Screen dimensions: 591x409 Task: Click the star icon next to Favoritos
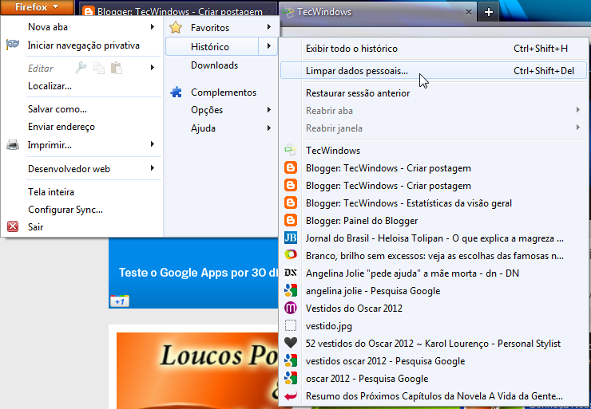pos(176,28)
